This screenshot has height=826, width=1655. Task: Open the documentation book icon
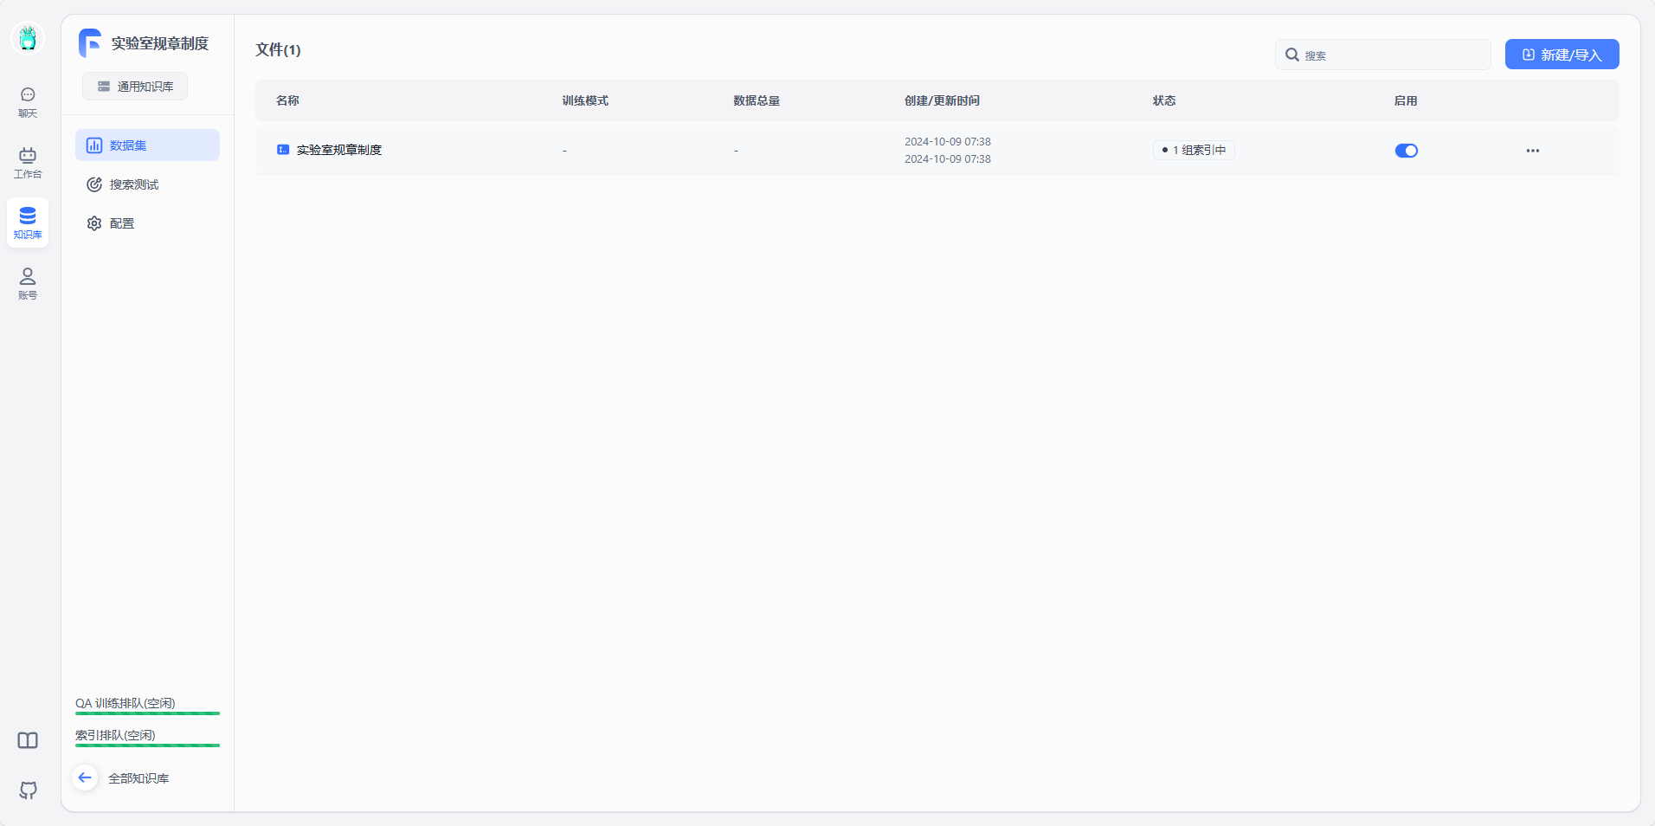pyautogui.click(x=28, y=740)
